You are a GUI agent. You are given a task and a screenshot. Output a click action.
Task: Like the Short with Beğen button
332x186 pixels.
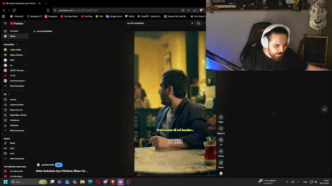click(221, 117)
